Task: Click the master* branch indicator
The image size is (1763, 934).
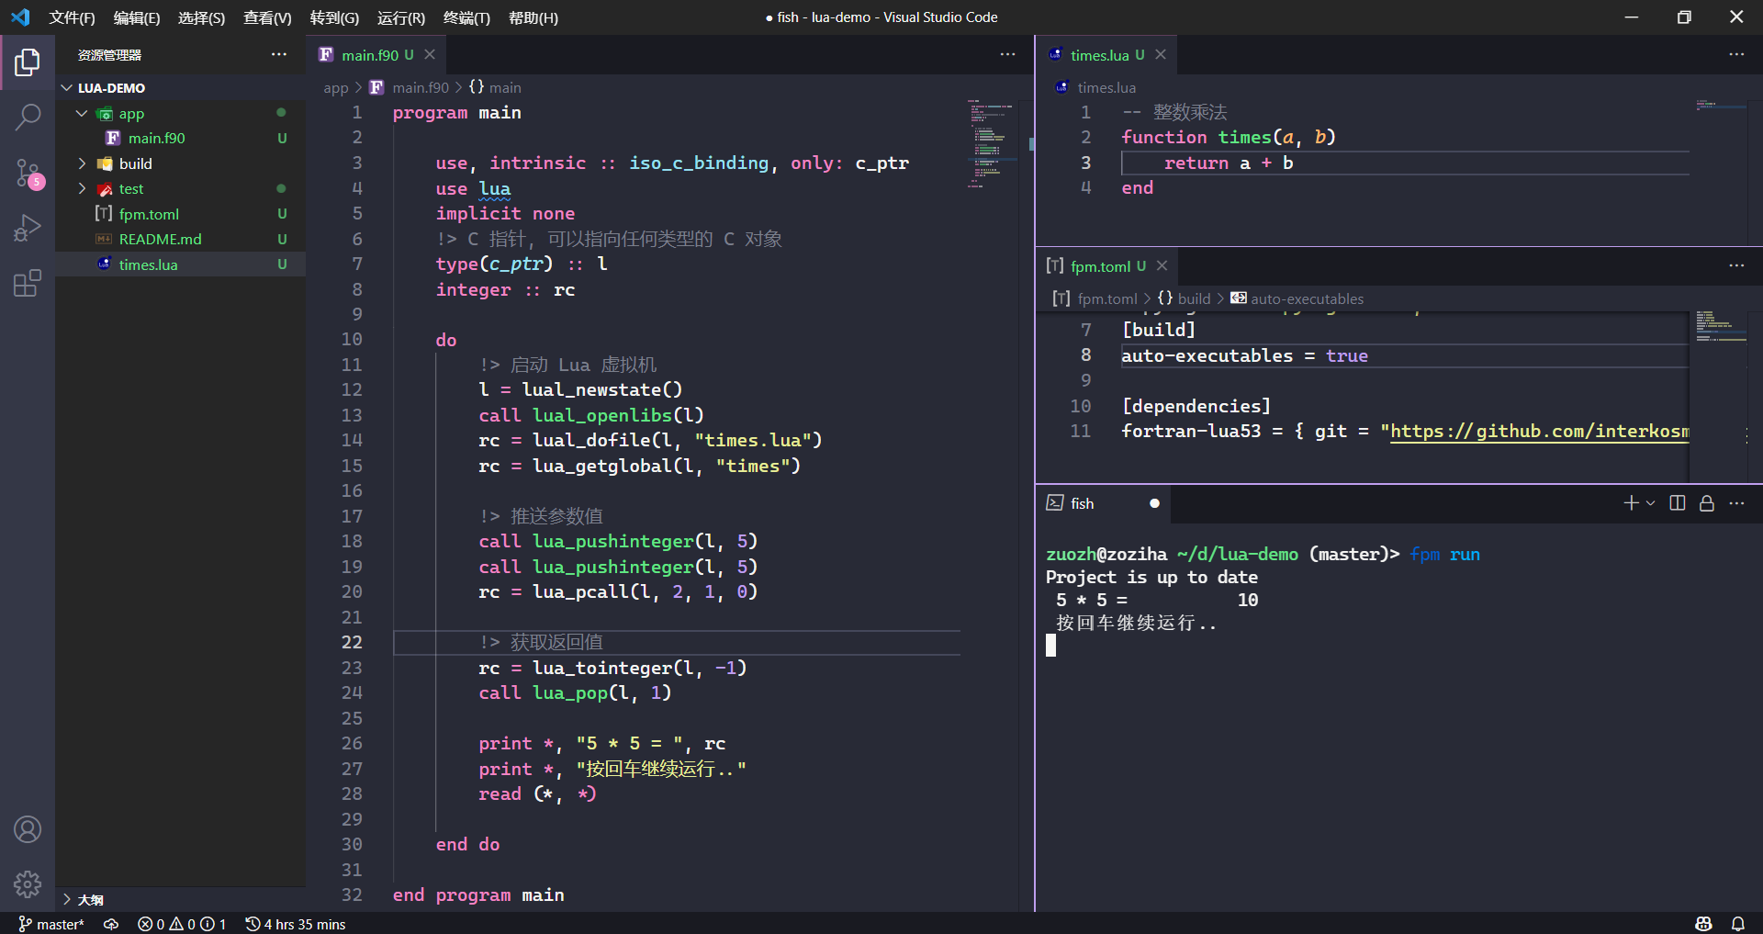Action: pyautogui.click(x=52, y=924)
